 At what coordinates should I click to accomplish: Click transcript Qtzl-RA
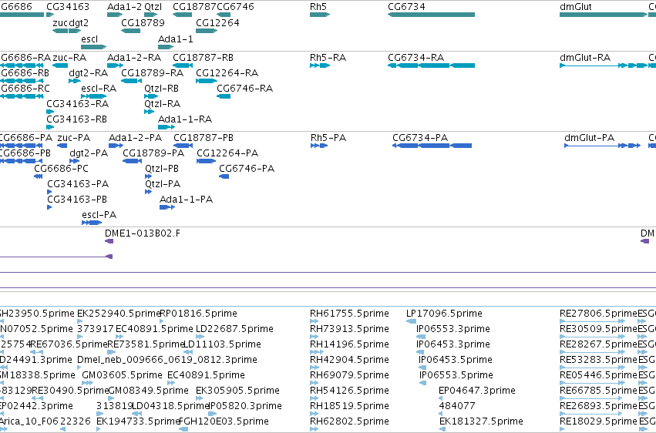[x=150, y=112]
